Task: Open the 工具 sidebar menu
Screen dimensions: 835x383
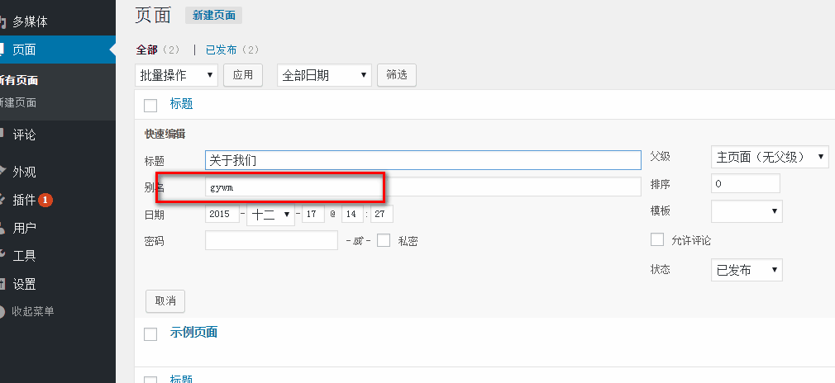Action: click(x=24, y=256)
